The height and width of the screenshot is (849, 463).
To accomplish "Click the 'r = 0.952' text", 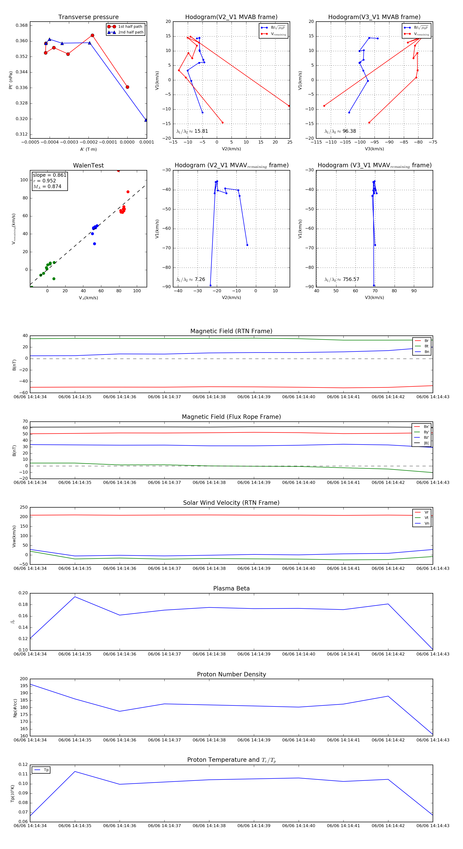I will tap(44, 181).
